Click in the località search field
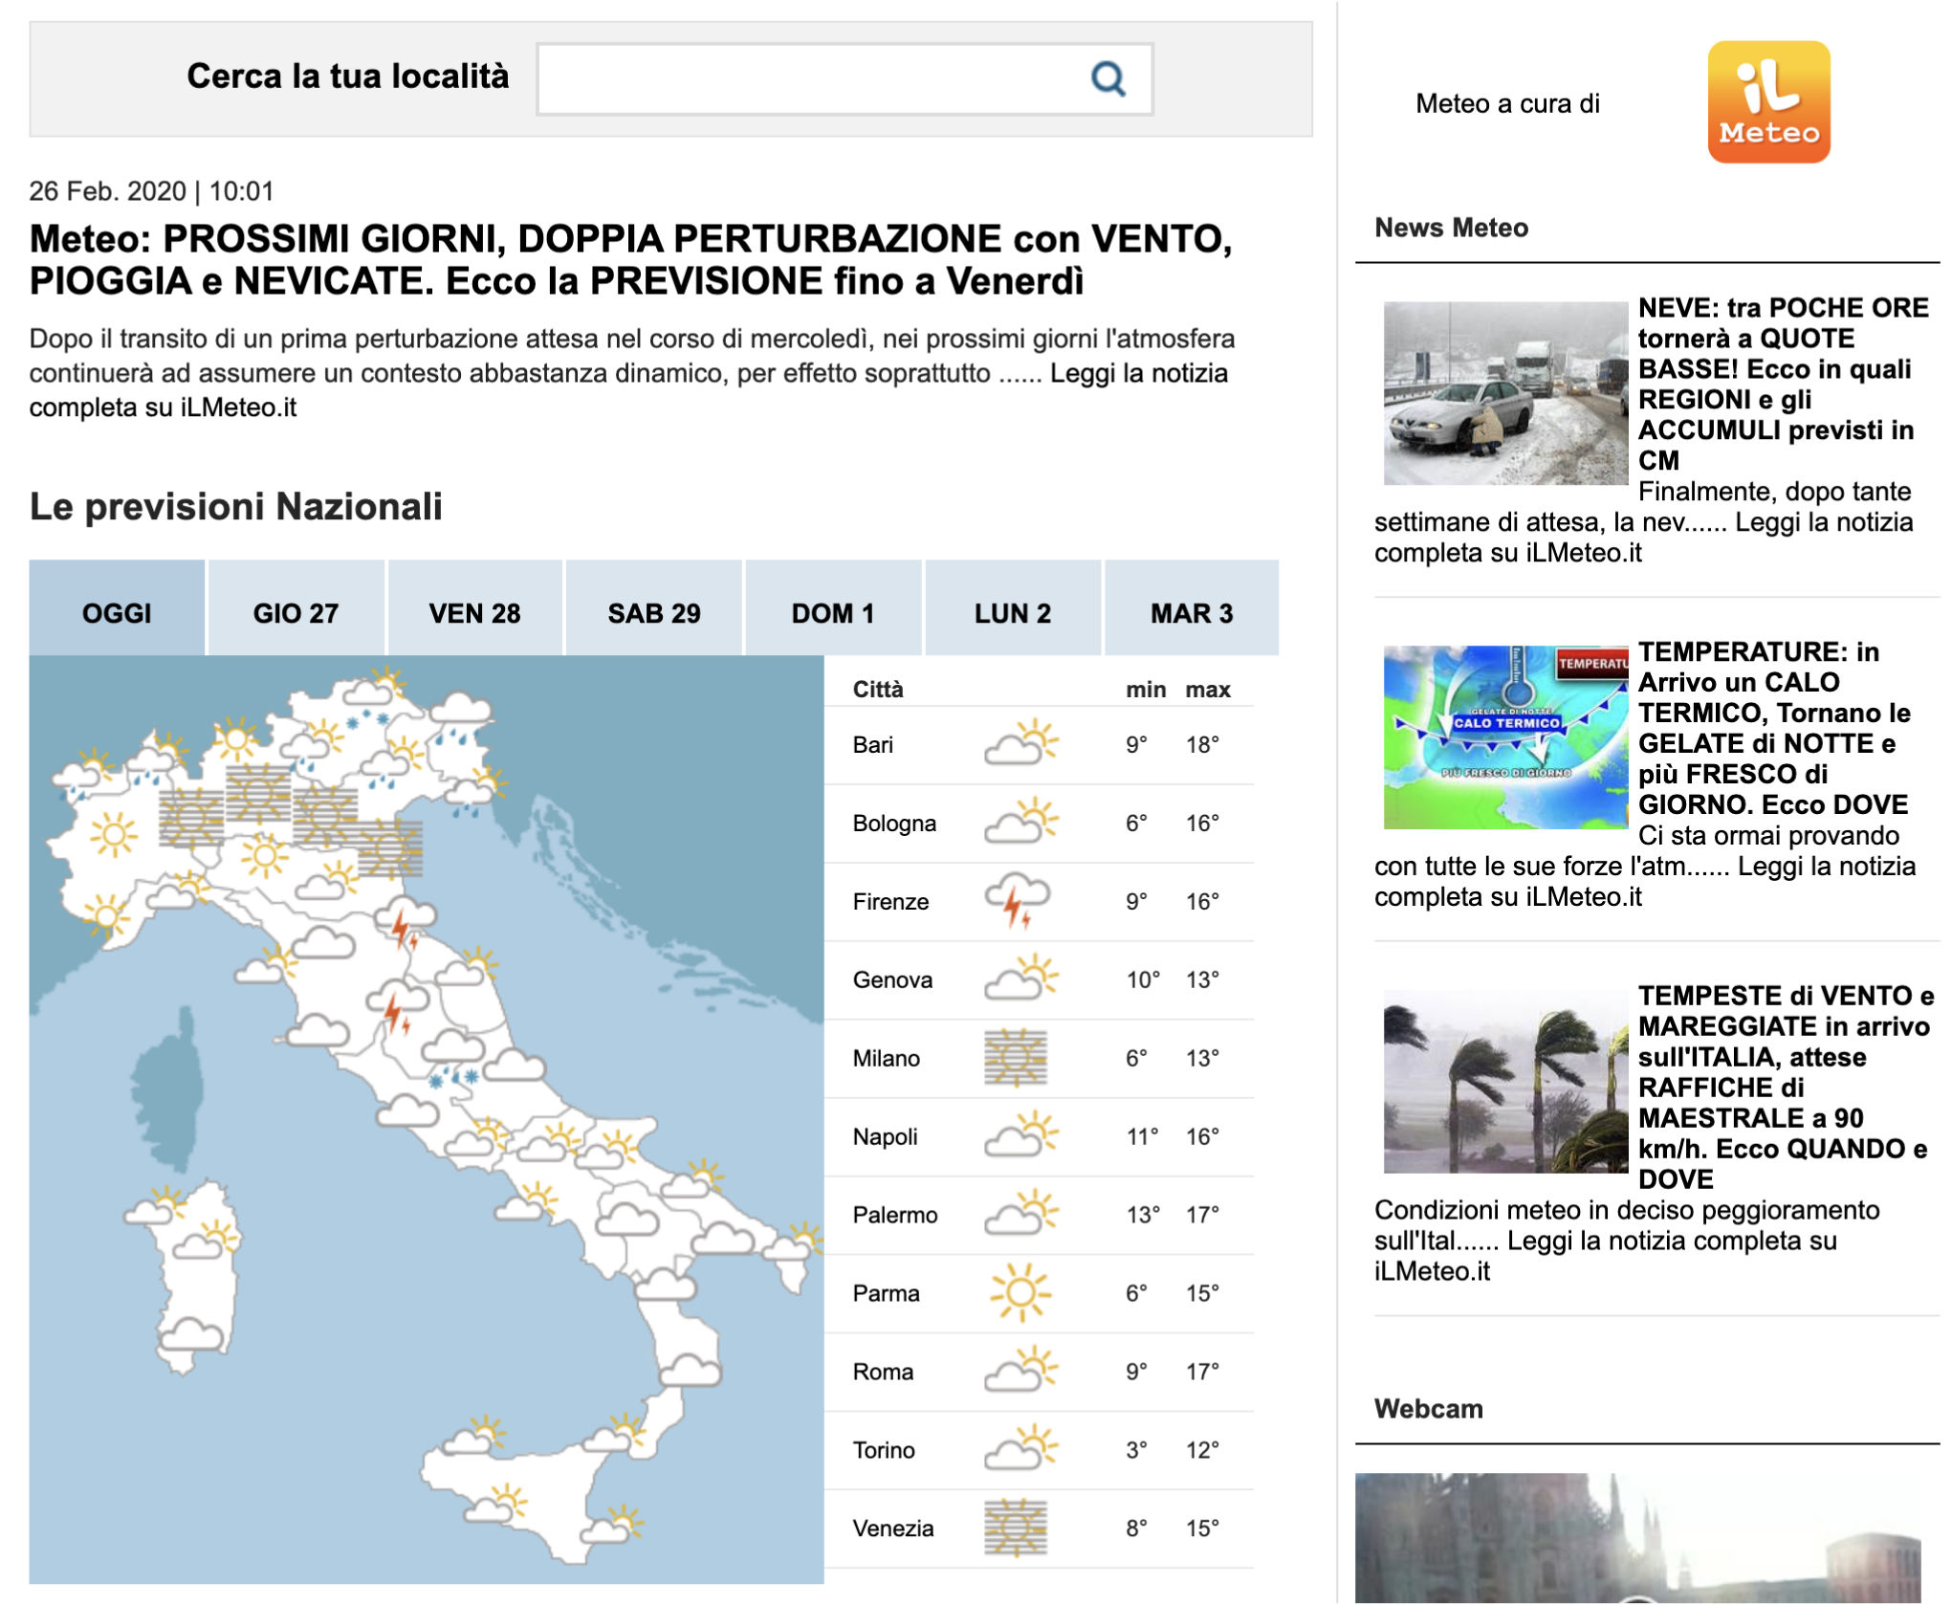 tap(813, 78)
